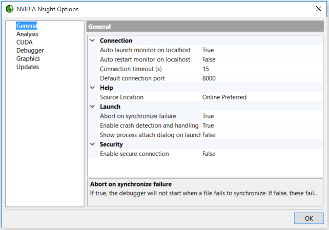329x230 pixels.
Task: Select Enable secure connection property name
Action: tap(134, 154)
